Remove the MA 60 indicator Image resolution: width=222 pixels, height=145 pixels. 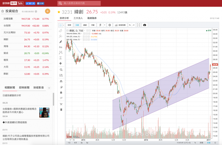(89, 40)
